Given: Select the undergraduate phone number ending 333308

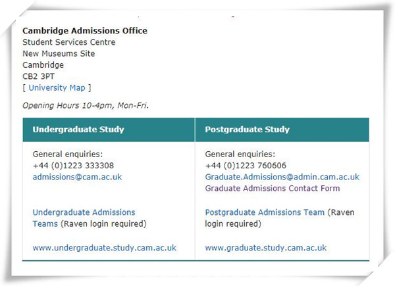Looking at the screenshot, I should pos(73,166).
